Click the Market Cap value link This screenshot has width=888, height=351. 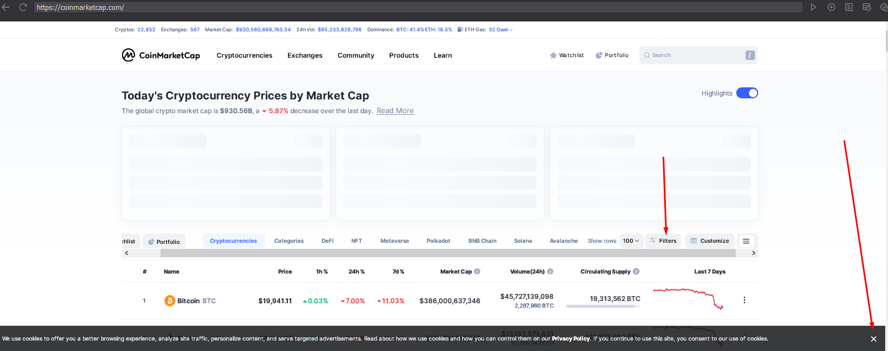pyautogui.click(x=263, y=30)
